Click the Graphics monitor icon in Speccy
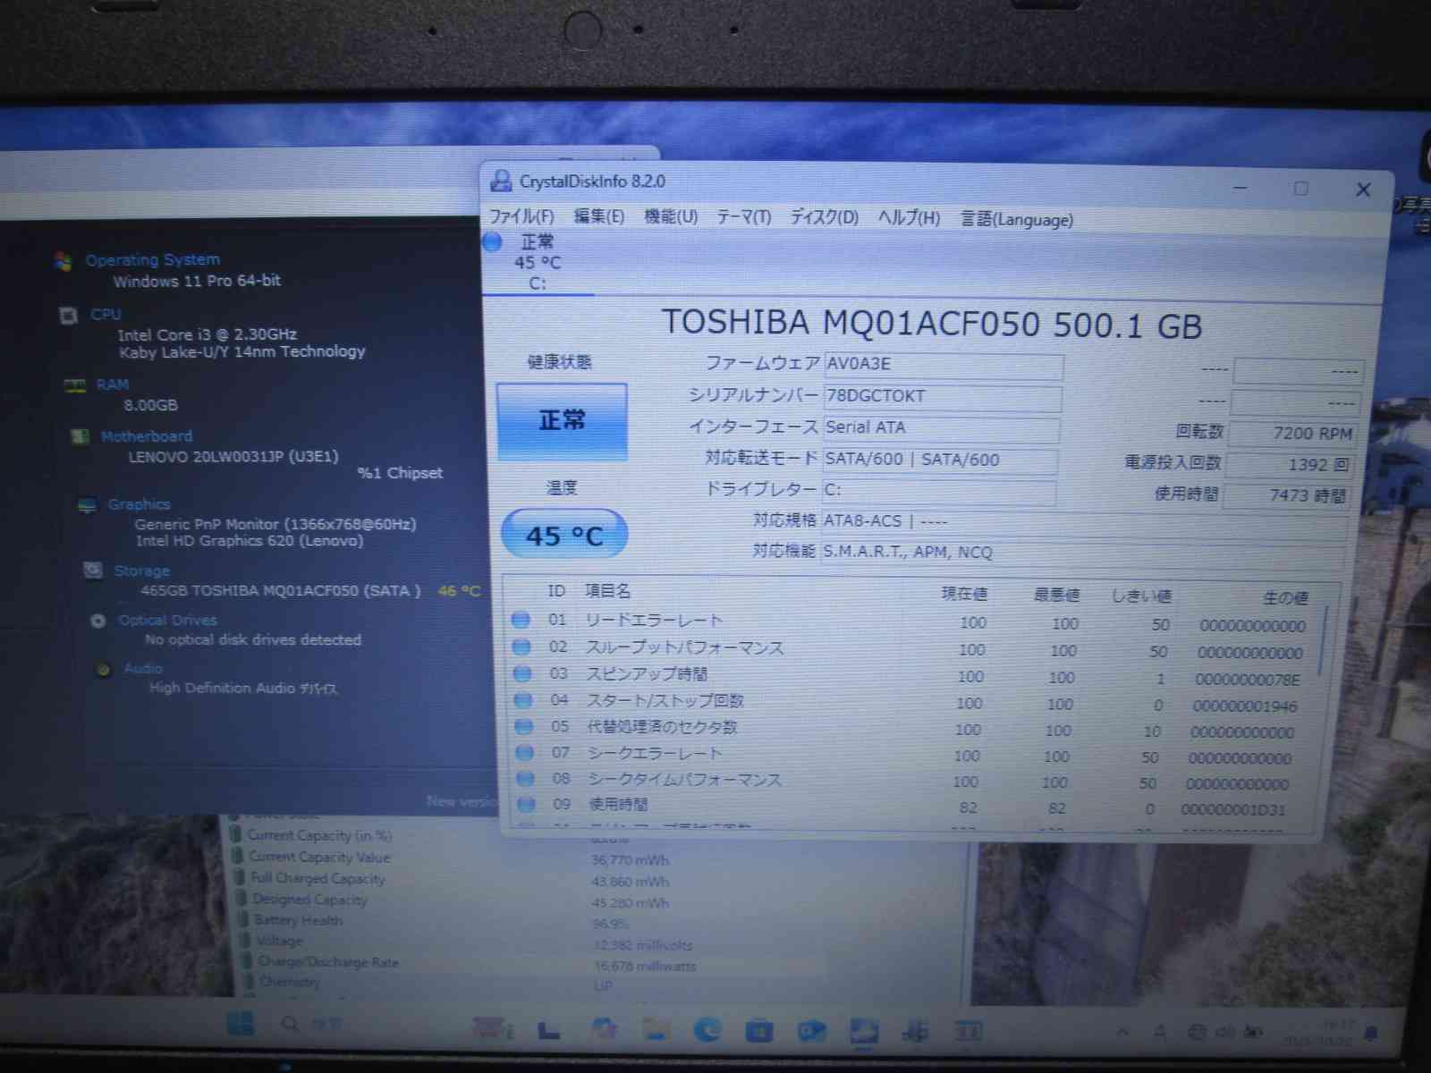 [x=87, y=505]
